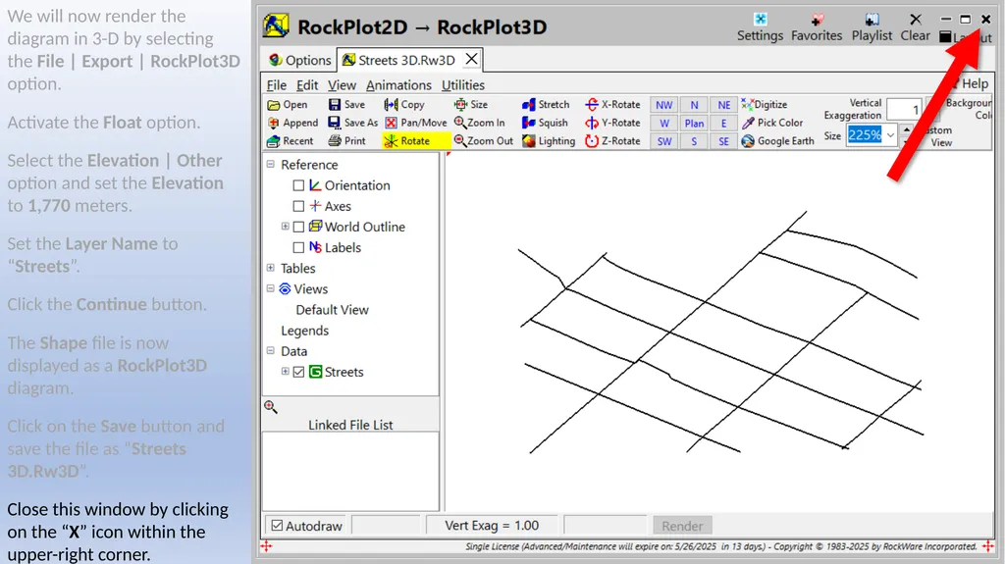
Task: Zoom In on the diagram
Action: (479, 123)
